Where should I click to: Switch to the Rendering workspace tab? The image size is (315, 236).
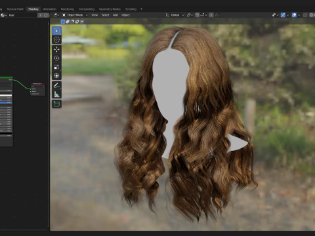pos(68,9)
